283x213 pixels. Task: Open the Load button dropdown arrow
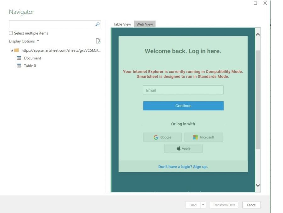pyautogui.click(x=203, y=205)
